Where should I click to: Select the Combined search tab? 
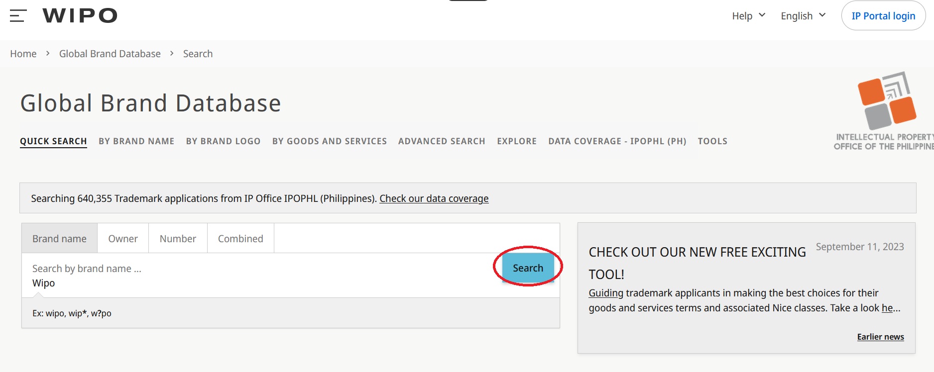(240, 239)
